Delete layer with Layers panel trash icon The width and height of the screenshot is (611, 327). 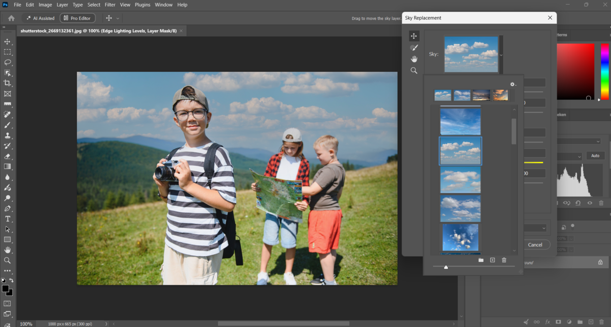(601, 322)
